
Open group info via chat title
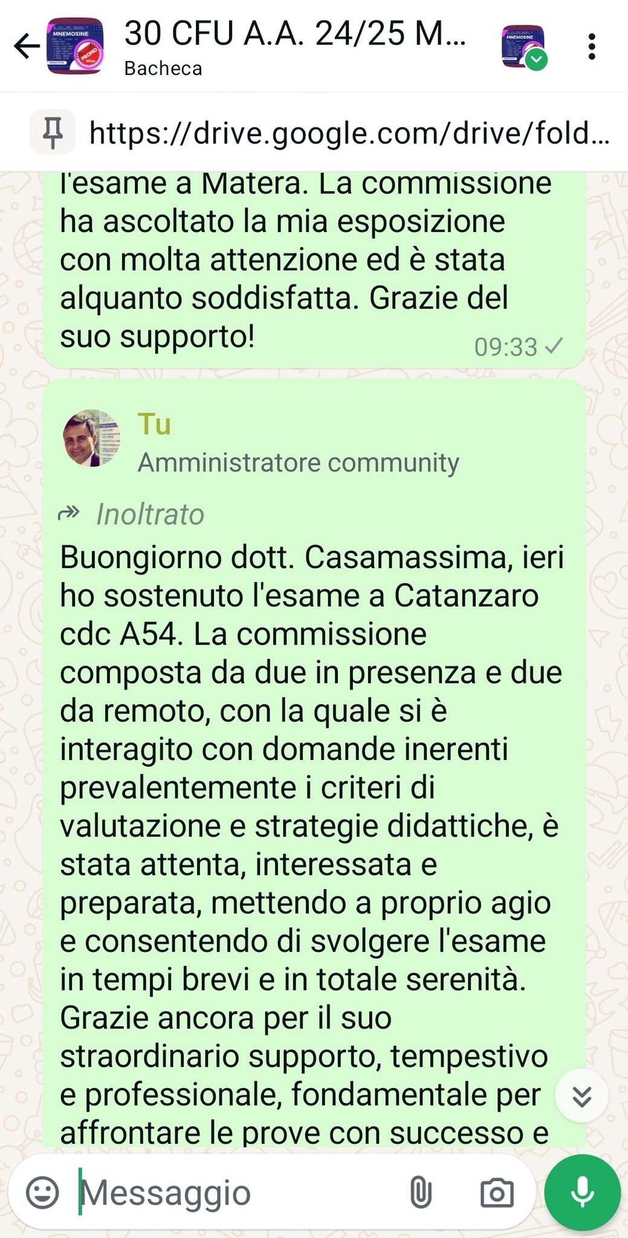click(295, 33)
